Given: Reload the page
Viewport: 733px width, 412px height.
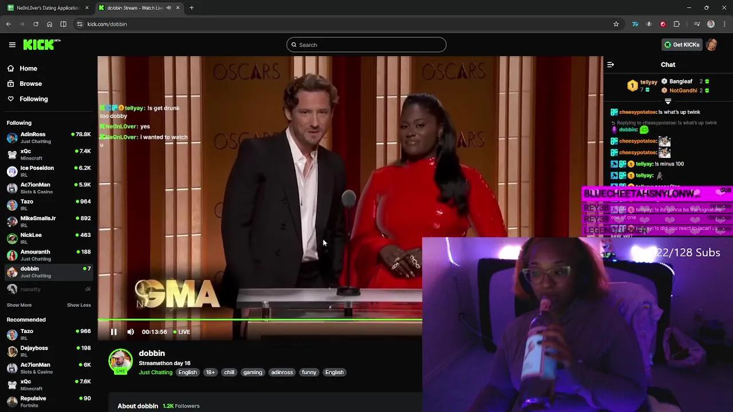Looking at the screenshot, I should [x=36, y=24].
